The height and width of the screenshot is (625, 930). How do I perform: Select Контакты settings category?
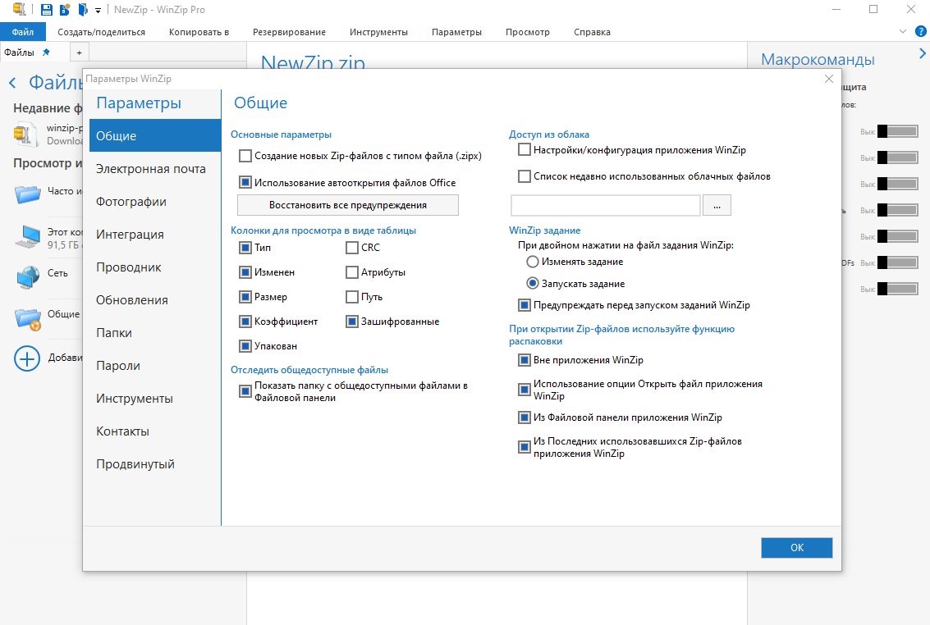click(x=155, y=431)
